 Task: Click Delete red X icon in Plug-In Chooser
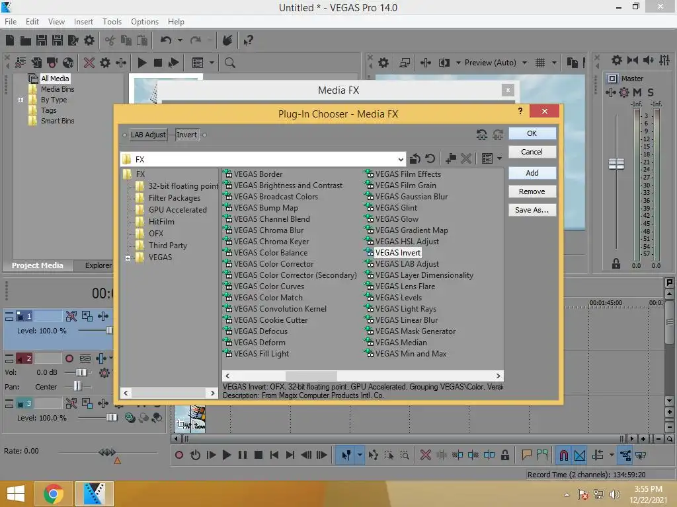466,158
